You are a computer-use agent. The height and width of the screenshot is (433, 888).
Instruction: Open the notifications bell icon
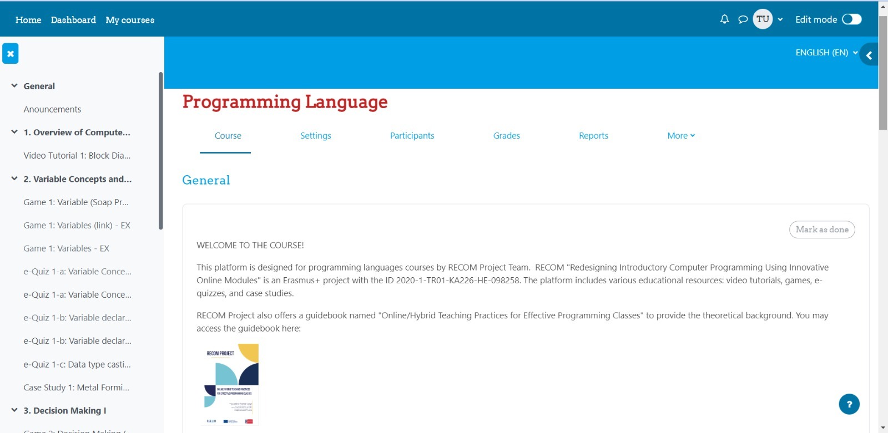click(x=724, y=19)
